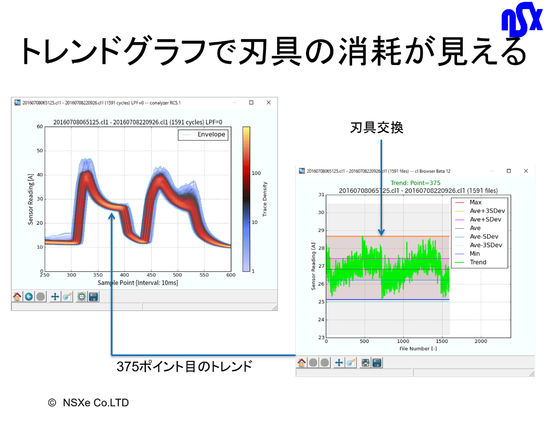Screen dimensions: 548x421
Task: Click the Min legend entry
Action: 467,254
